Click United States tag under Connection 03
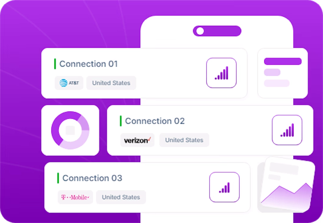 point(121,197)
